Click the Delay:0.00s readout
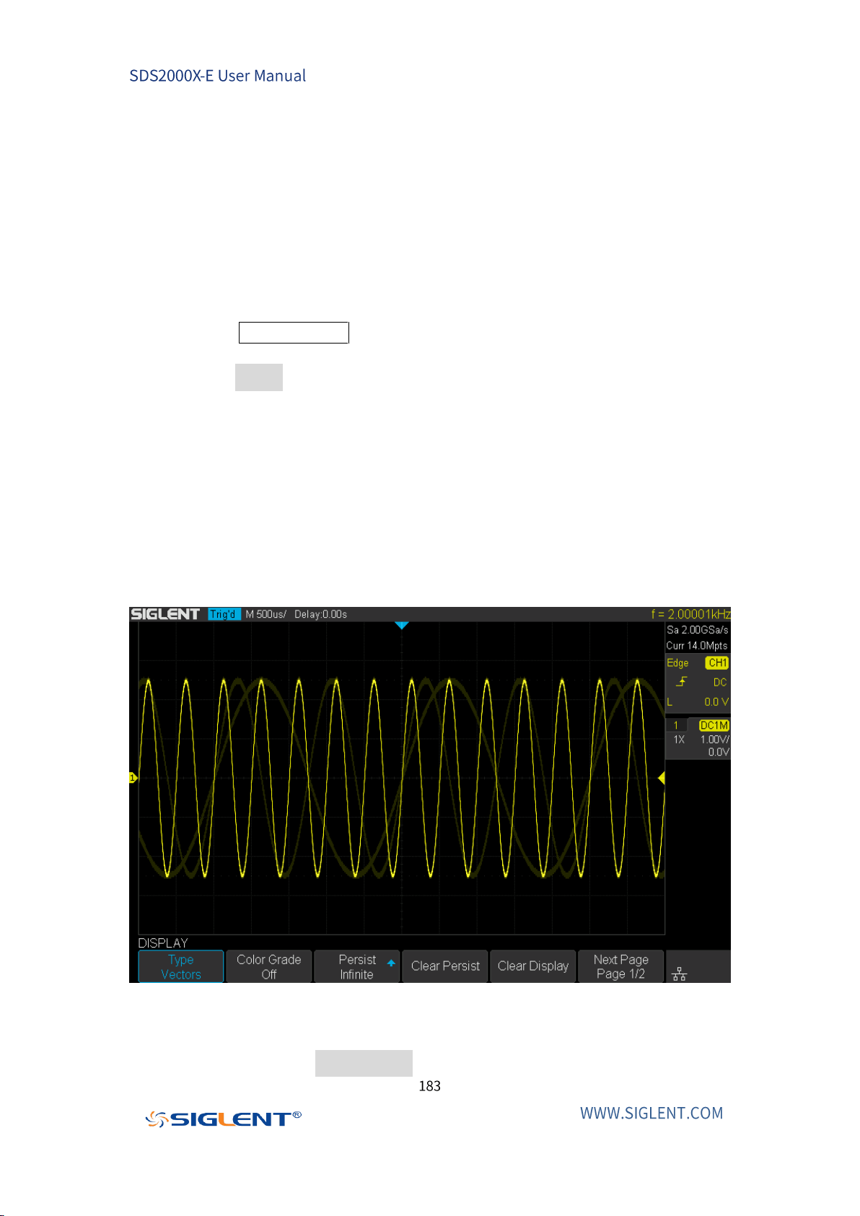The image size is (860, 1216). [x=320, y=614]
